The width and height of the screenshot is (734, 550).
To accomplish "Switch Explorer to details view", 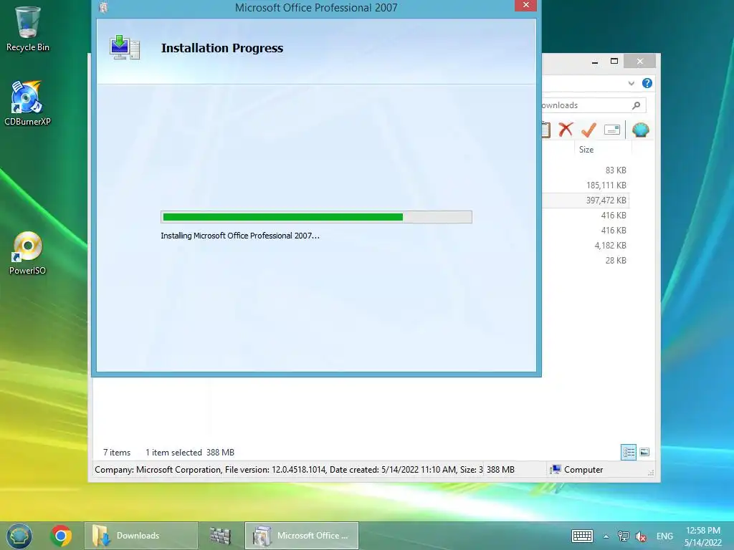I will click(628, 453).
